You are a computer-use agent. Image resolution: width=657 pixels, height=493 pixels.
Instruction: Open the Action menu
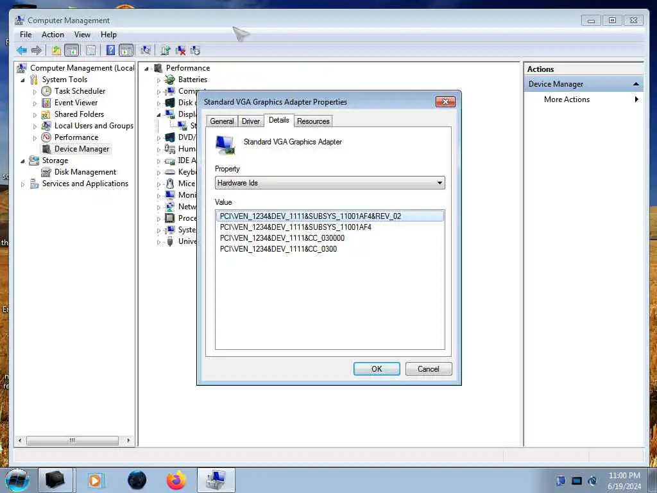pos(53,35)
